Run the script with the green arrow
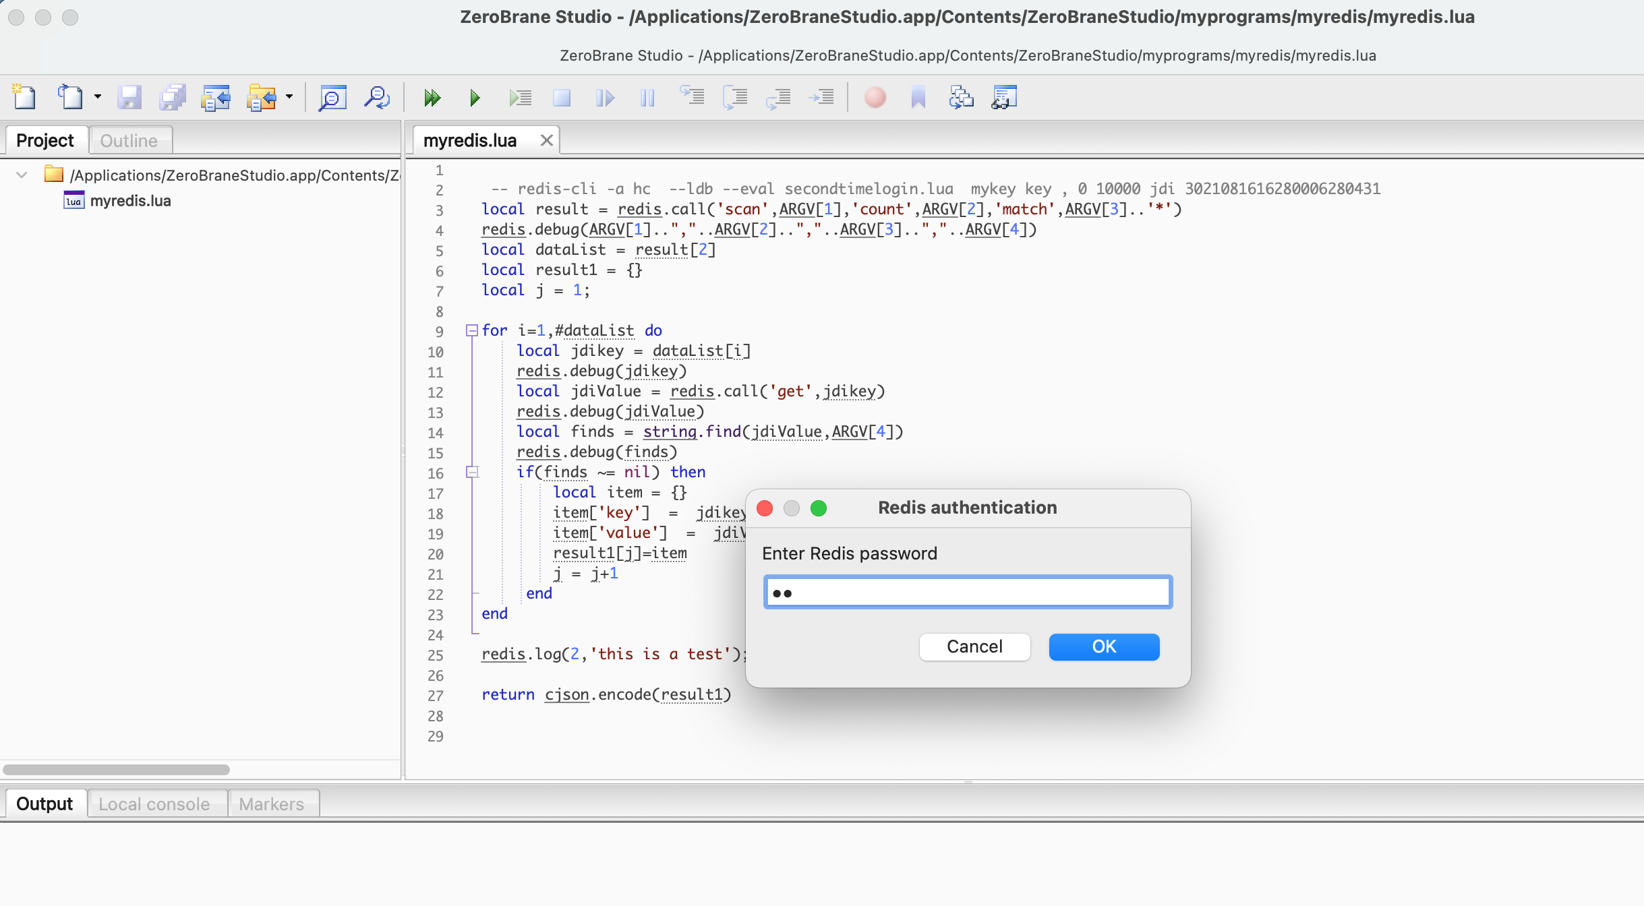1644x906 pixels. 475,98
